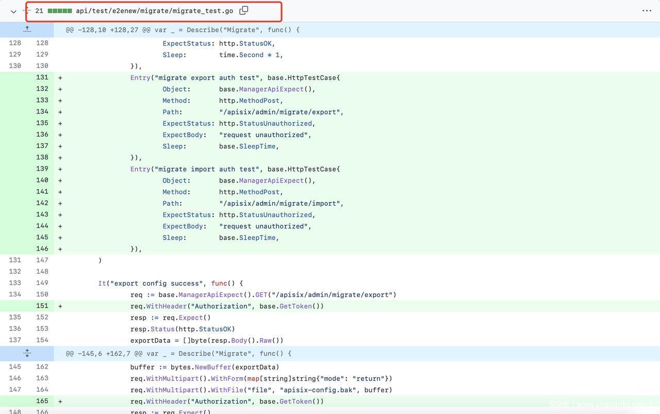Click the green diffstat blocks indicator
The width and height of the screenshot is (660, 414).
(x=60, y=11)
